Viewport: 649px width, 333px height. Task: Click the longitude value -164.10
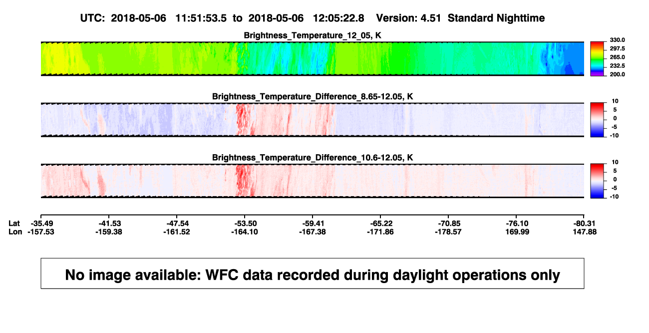tap(244, 232)
